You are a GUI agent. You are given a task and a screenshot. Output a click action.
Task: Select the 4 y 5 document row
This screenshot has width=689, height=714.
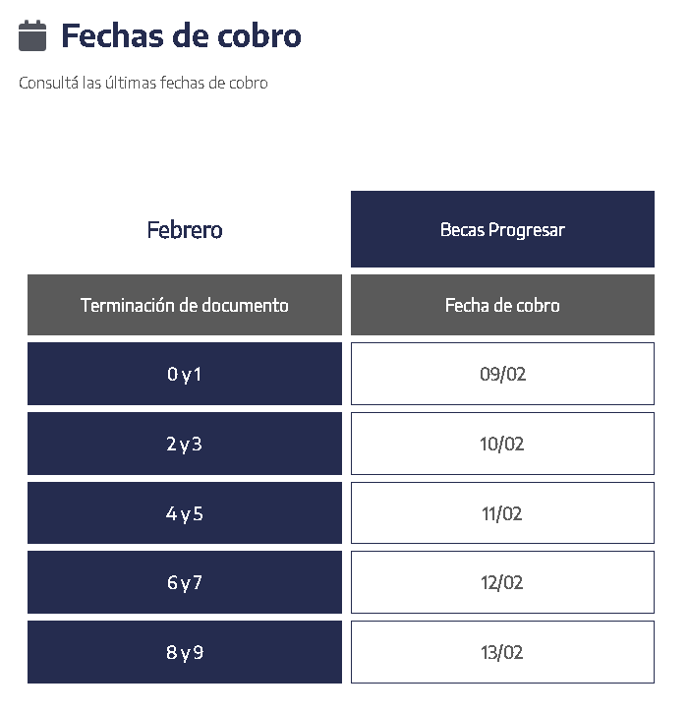[x=185, y=513]
